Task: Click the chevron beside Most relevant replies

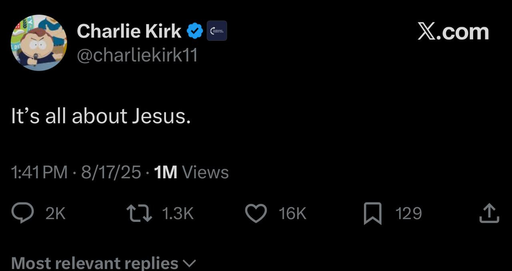Action: tap(189, 263)
